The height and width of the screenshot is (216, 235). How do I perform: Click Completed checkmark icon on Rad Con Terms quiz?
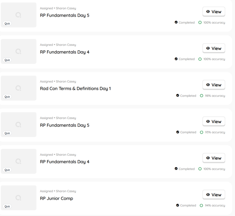point(178,96)
